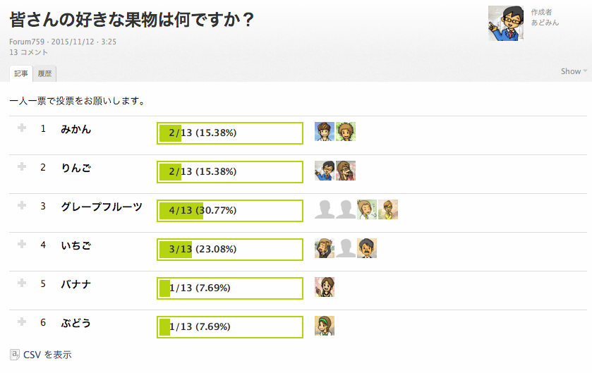This screenshot has height=373, width=592.
Task: Click the CSV file icon
Action: point(15,354)
